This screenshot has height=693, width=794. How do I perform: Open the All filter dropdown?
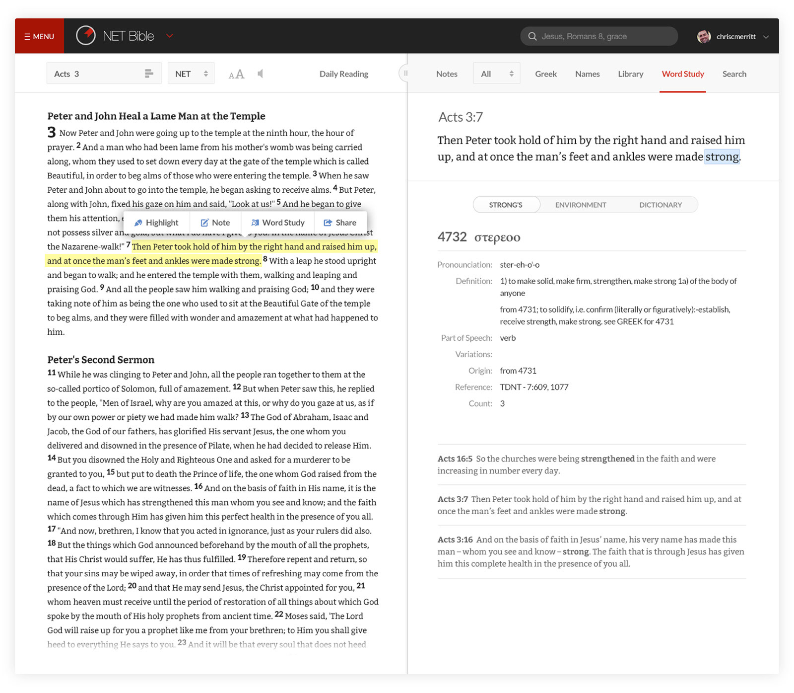pos(497,74)
